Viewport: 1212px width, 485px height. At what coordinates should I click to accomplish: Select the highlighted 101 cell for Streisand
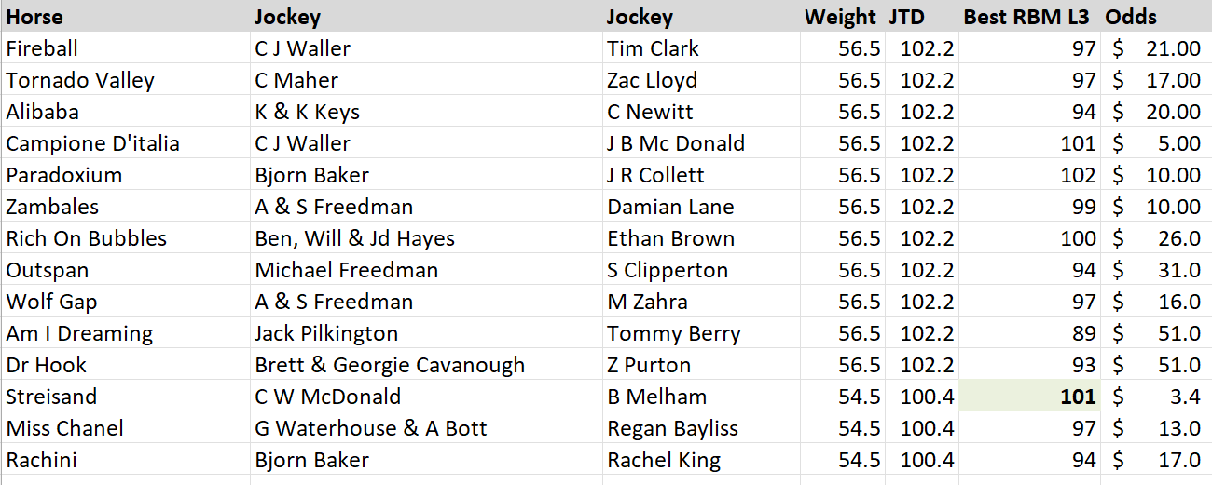point(1029,397)
